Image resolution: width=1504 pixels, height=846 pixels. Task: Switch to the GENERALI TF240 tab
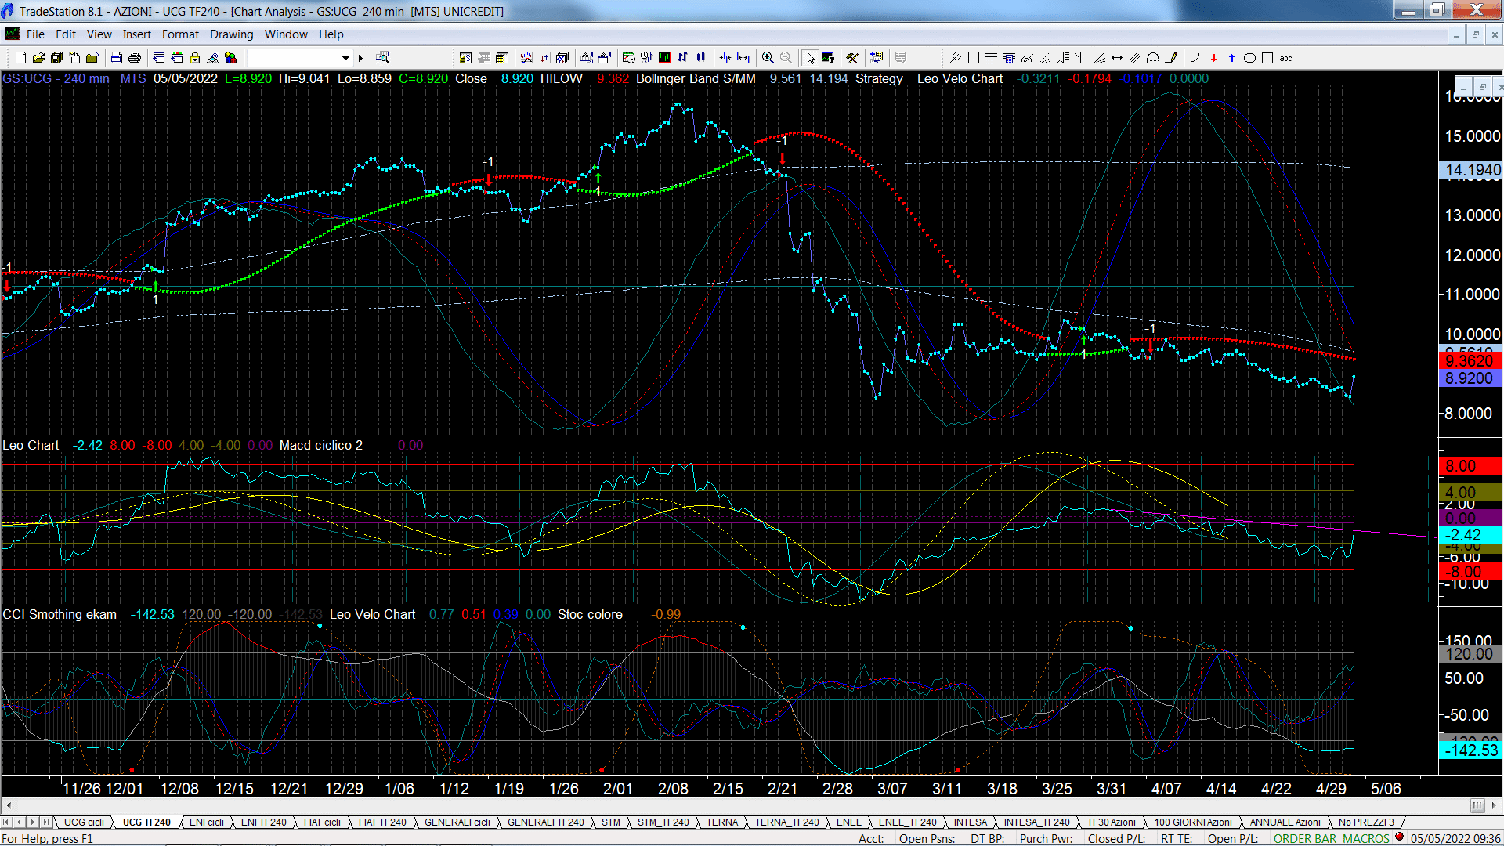546,822
